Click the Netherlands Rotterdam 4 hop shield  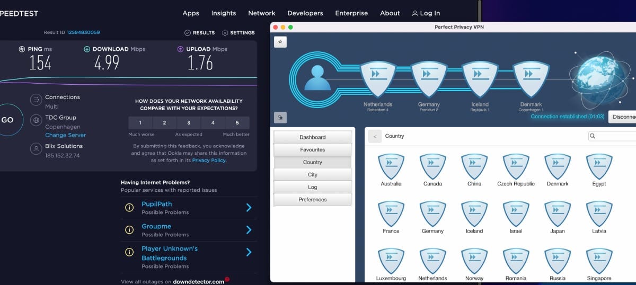click(x=378, y=79)
